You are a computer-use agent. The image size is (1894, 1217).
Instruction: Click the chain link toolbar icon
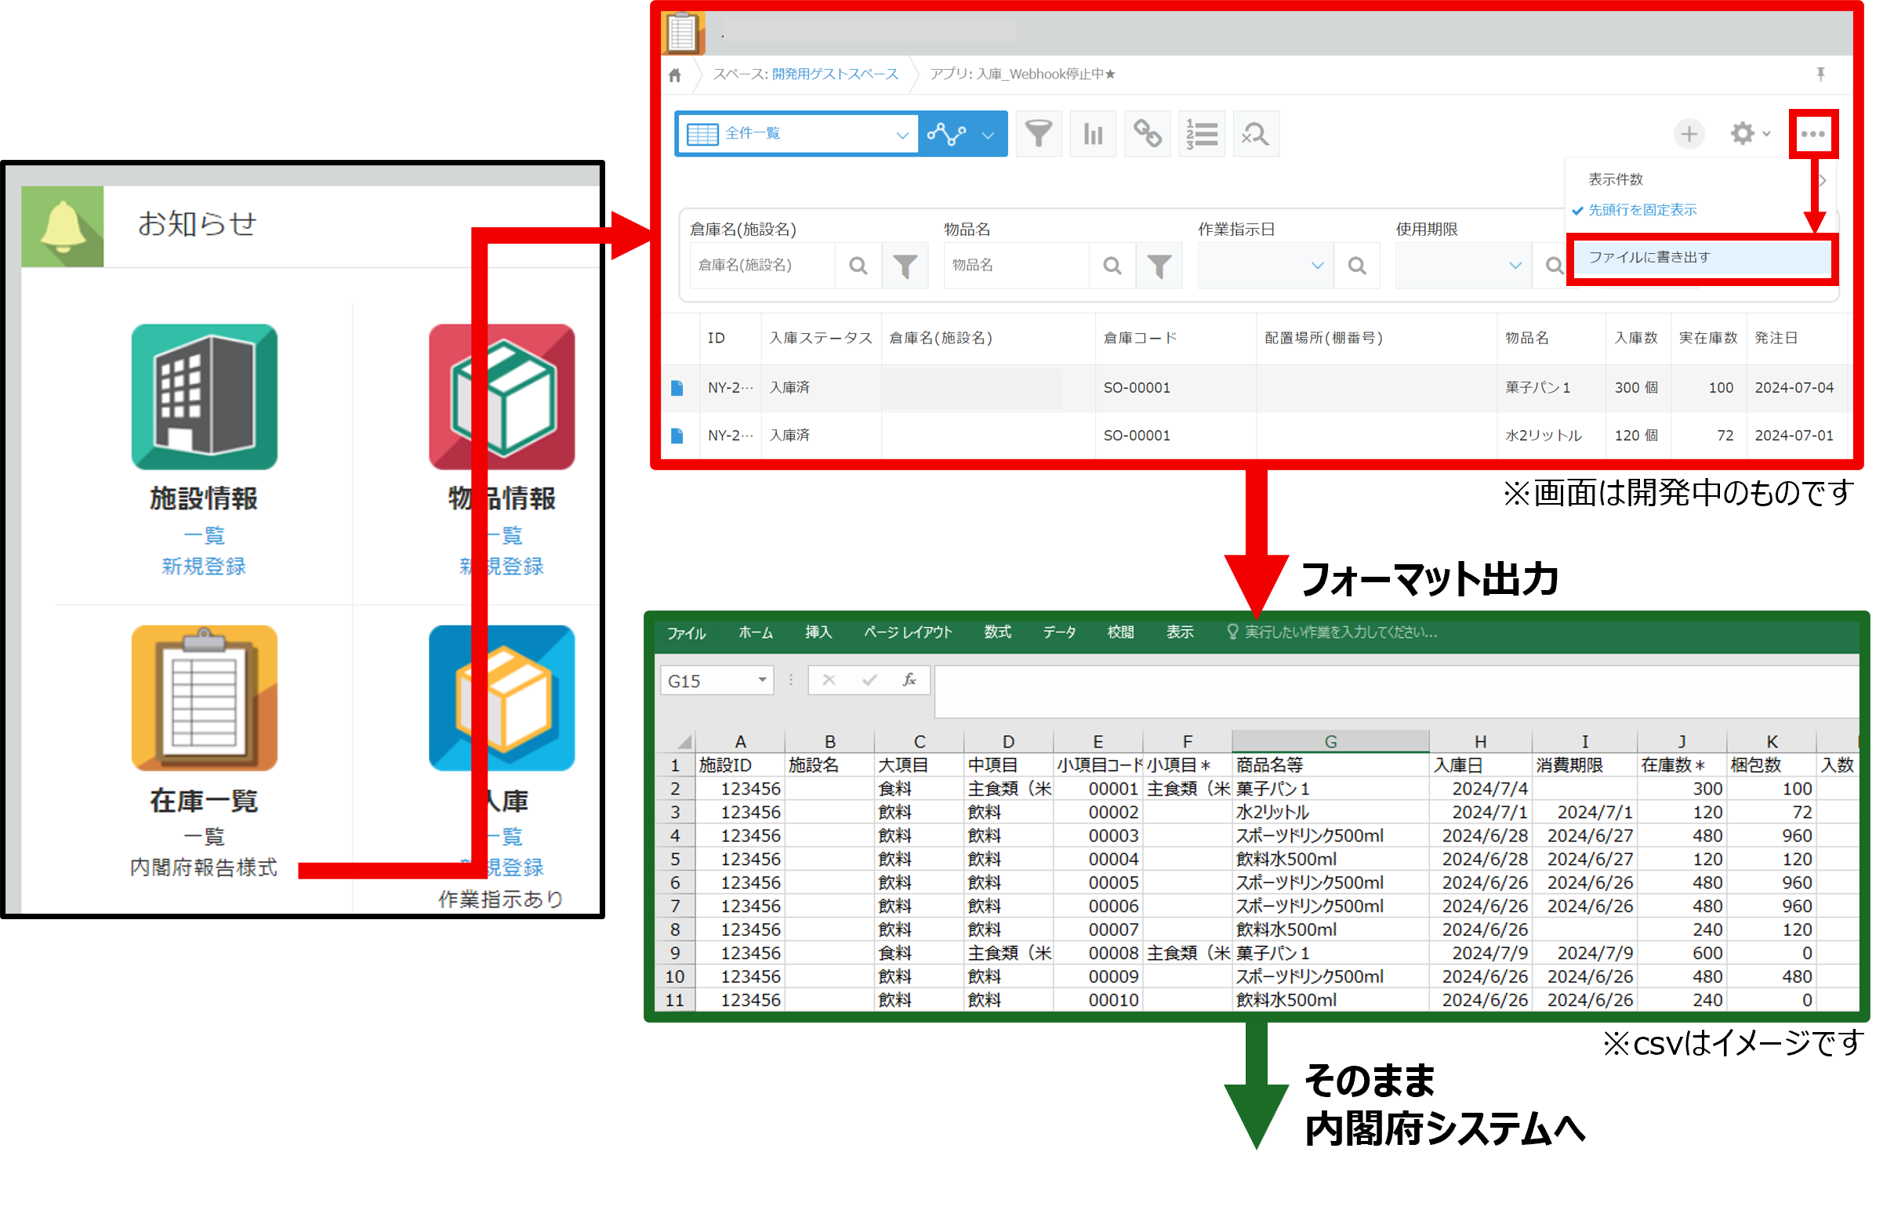(x=1147, y=133)
